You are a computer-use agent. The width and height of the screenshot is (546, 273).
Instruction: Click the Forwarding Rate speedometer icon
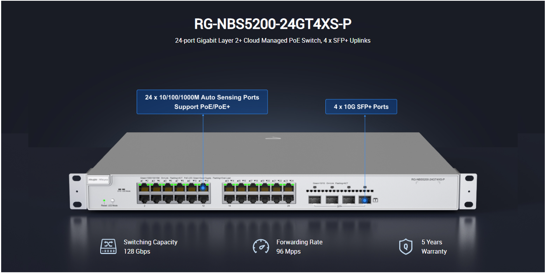pyautogui.click(x=261, y=247)
